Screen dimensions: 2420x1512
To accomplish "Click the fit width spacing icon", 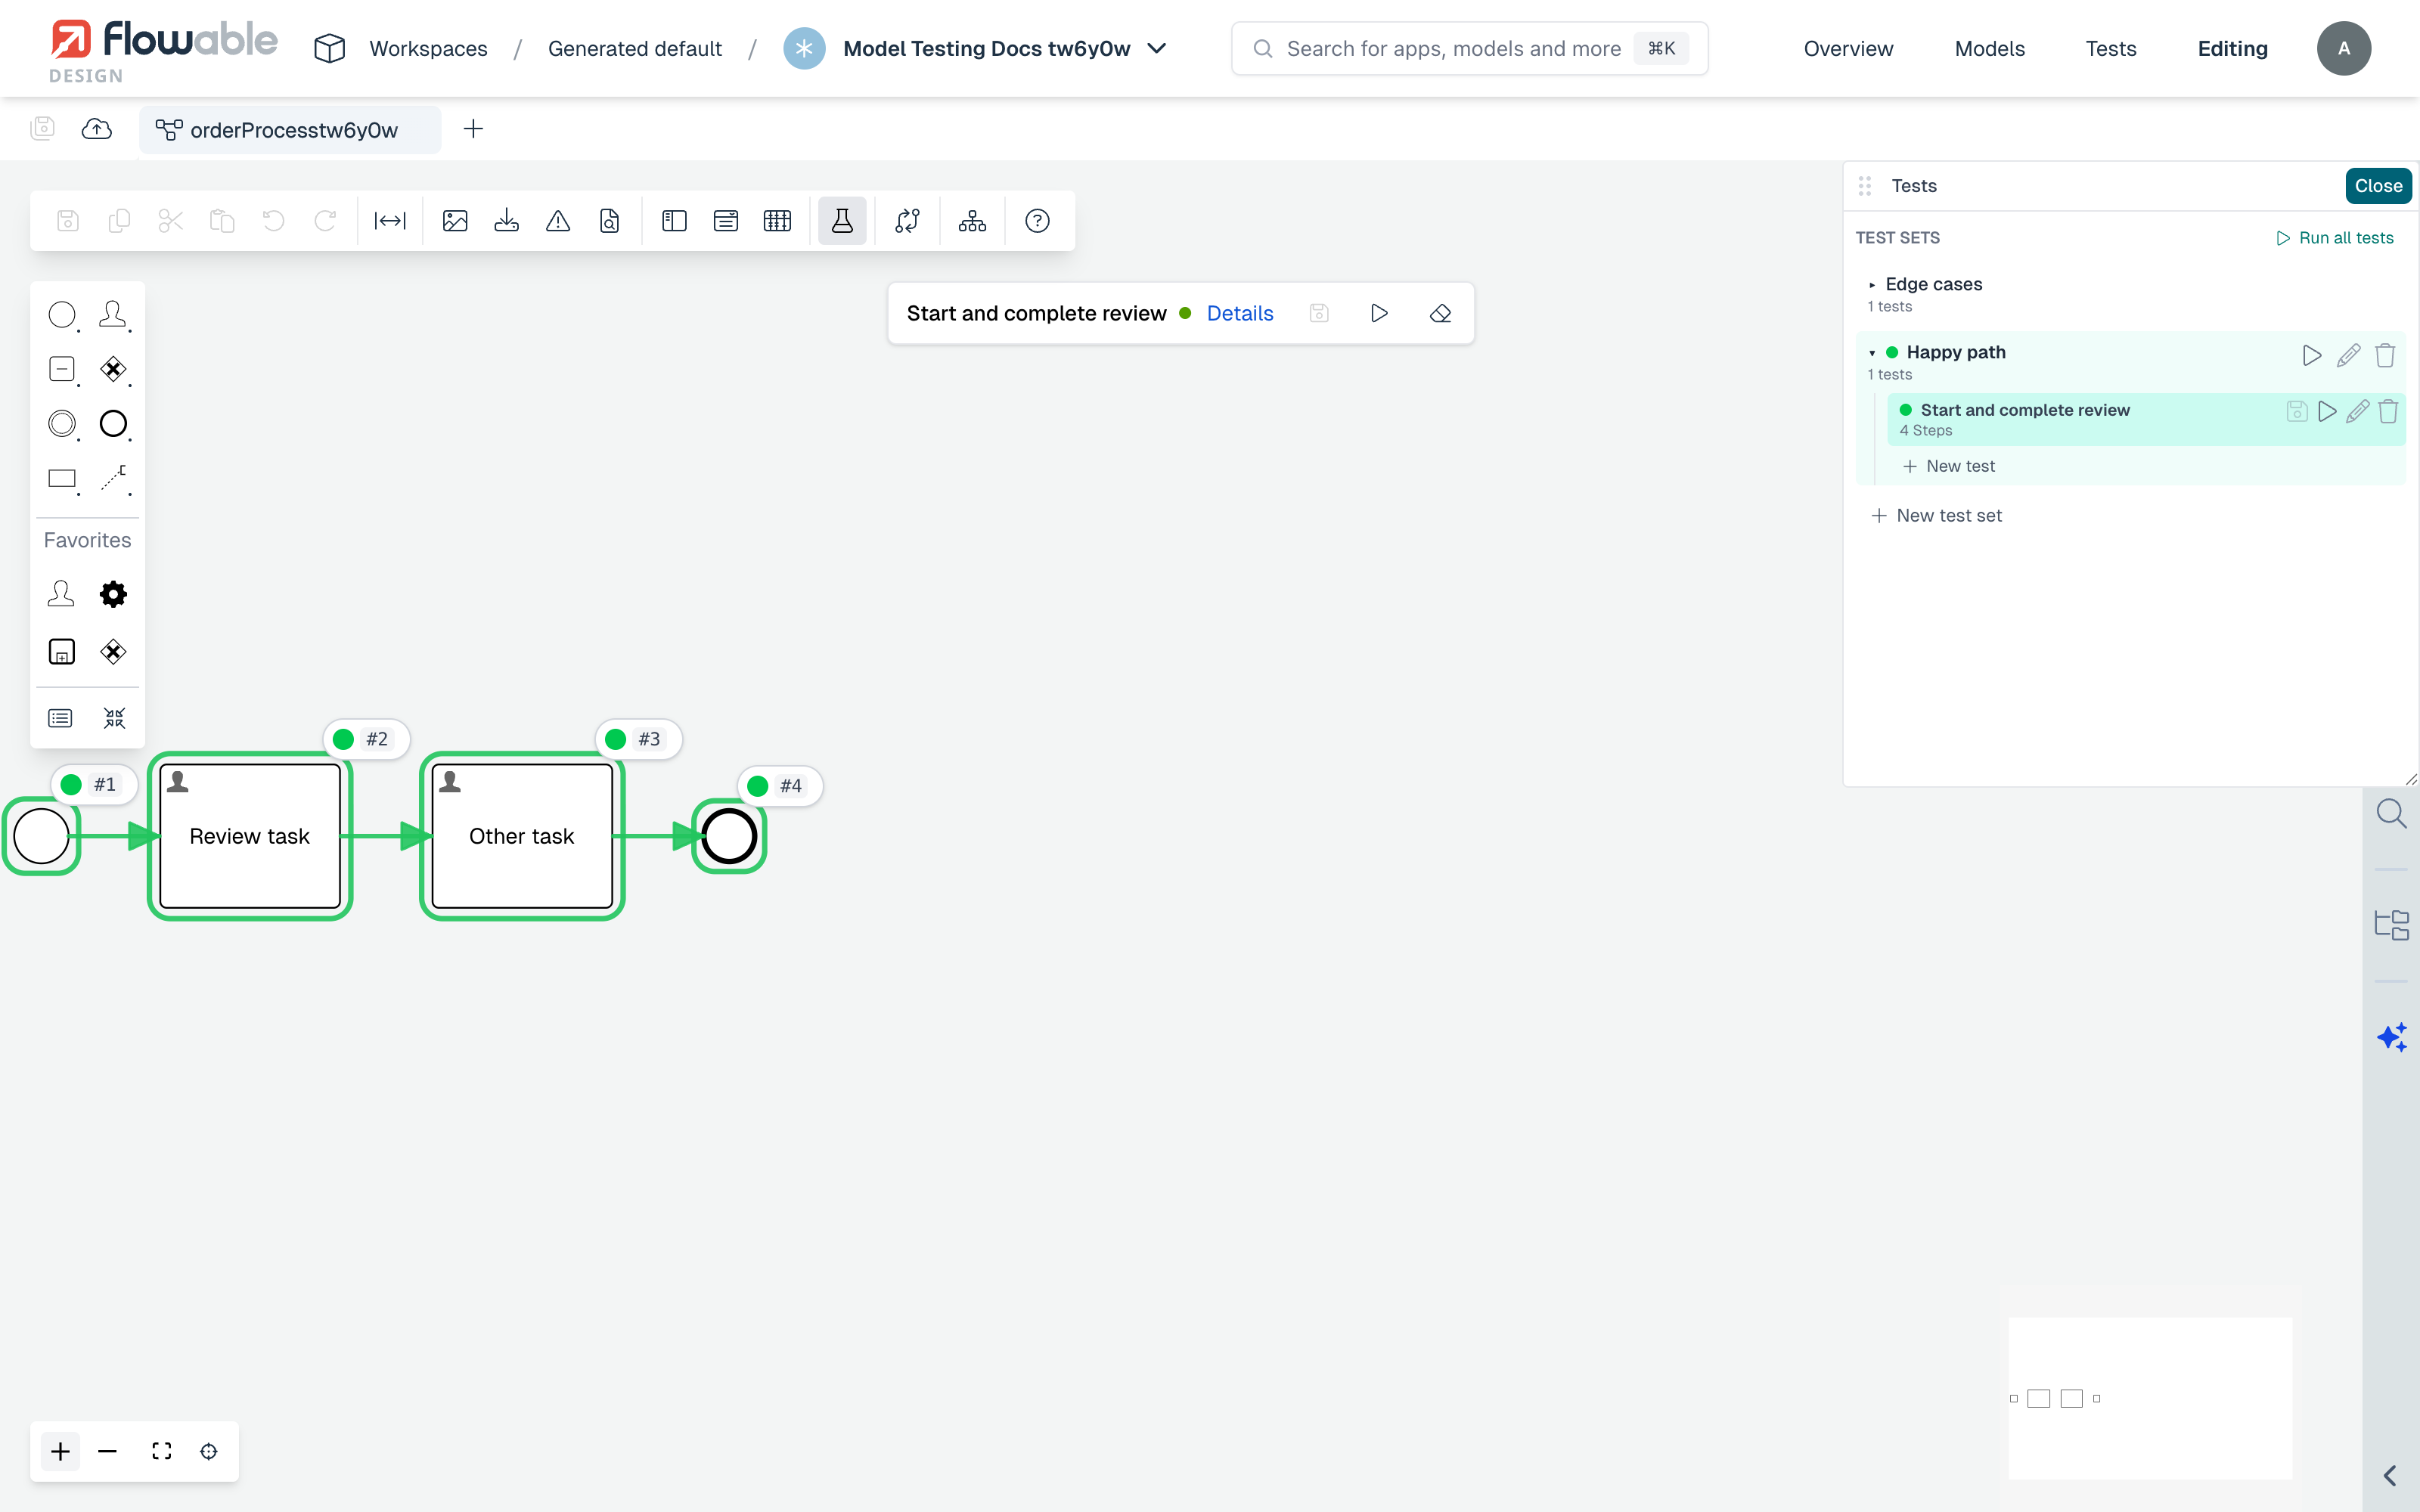I will point(390,221).
